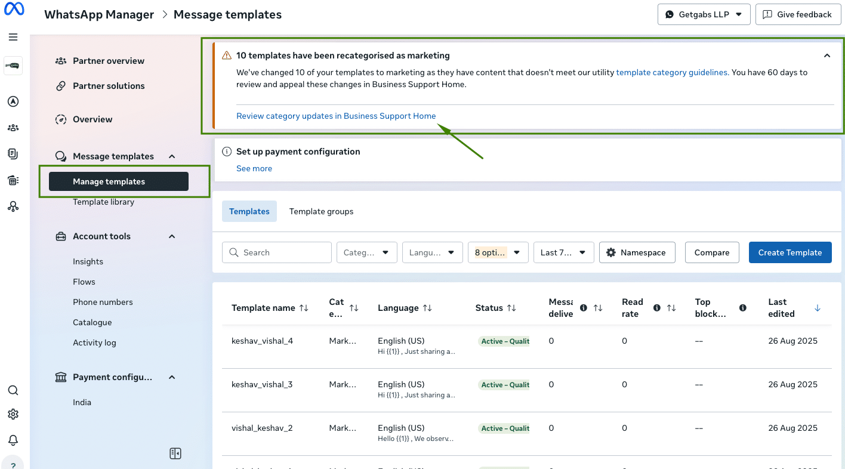
Task: Click the search magnifier icon in left rail
Action: pos(13,390)
